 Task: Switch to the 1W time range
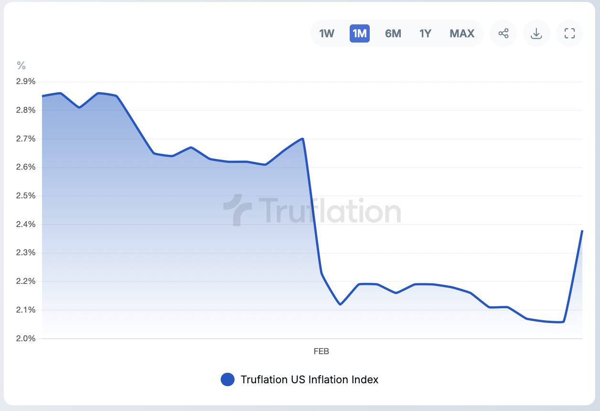(x=327, y=33)
